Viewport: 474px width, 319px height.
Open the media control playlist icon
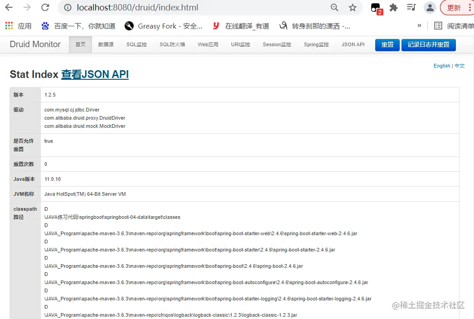point(411,7)
